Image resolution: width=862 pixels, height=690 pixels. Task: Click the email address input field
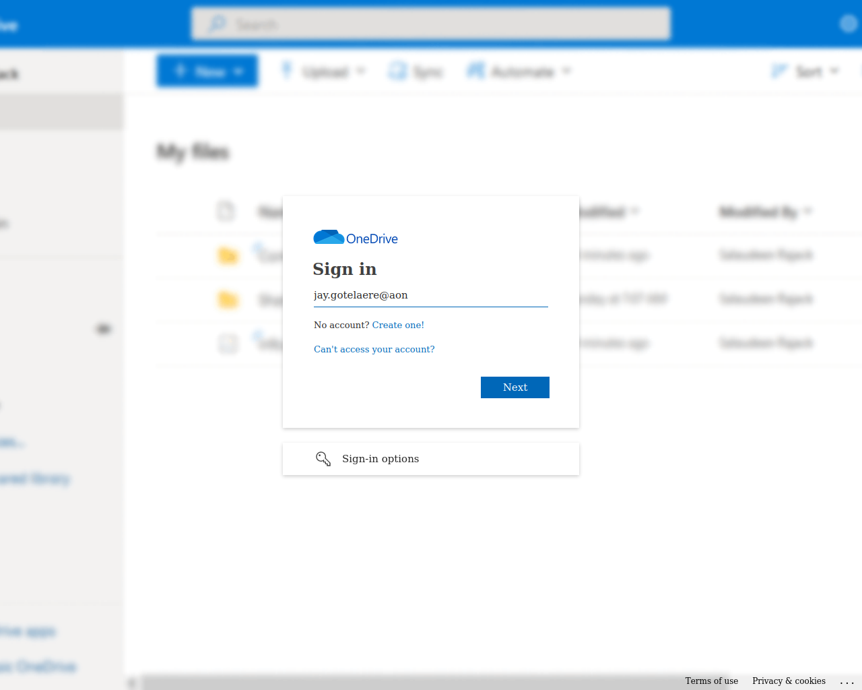(x=431, y=295)
